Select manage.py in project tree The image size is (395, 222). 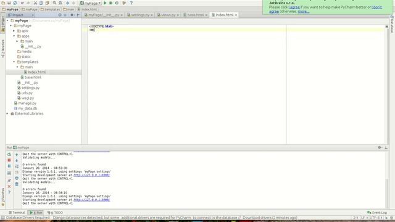tap(27, 103)
